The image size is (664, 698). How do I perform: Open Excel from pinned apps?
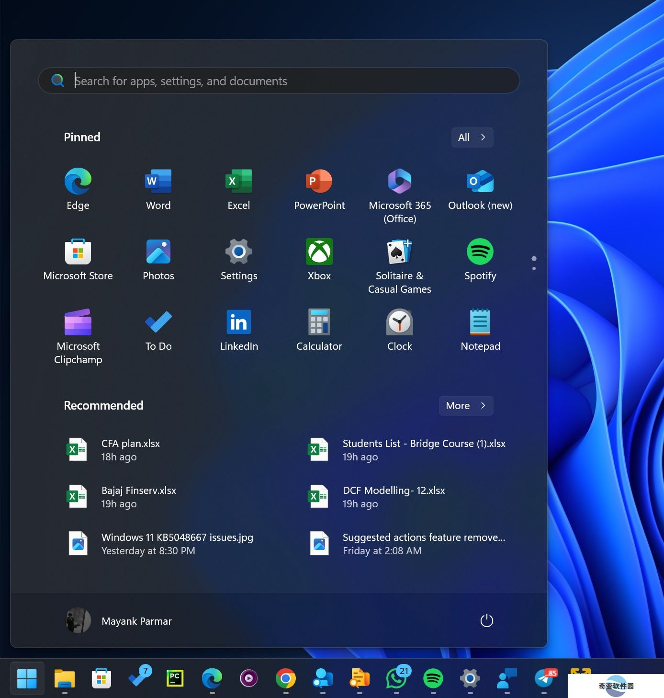239,189
